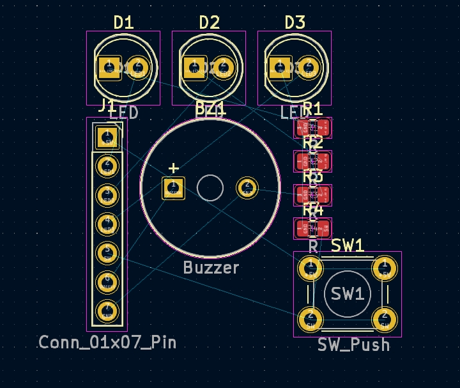Click SW1 +5V pad nearest resistor R4
Image resolution: width=460 pixels, height=388 pixels.
[x=310, y=268]
